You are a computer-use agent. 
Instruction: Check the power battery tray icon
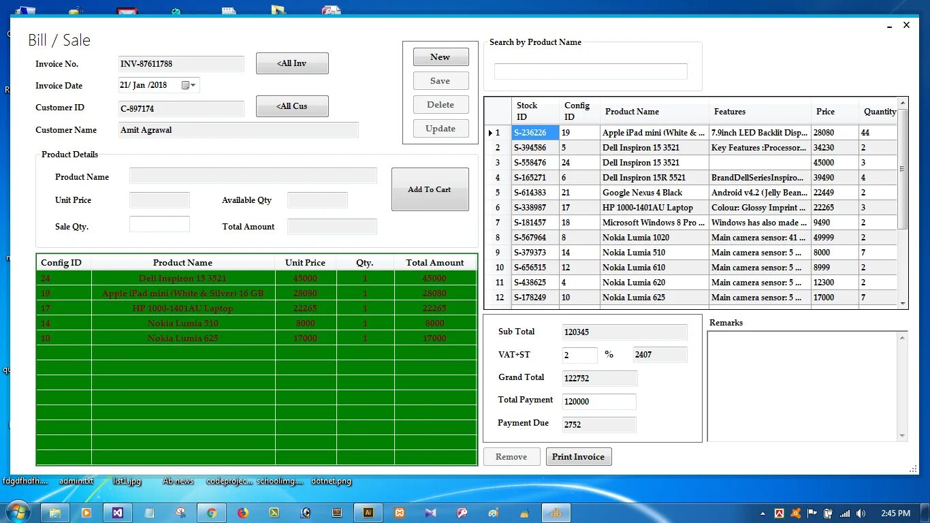(x=828, y=513)
